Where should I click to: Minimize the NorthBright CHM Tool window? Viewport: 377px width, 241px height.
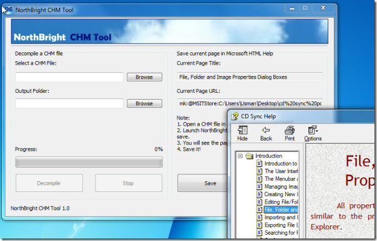point(292,8)
